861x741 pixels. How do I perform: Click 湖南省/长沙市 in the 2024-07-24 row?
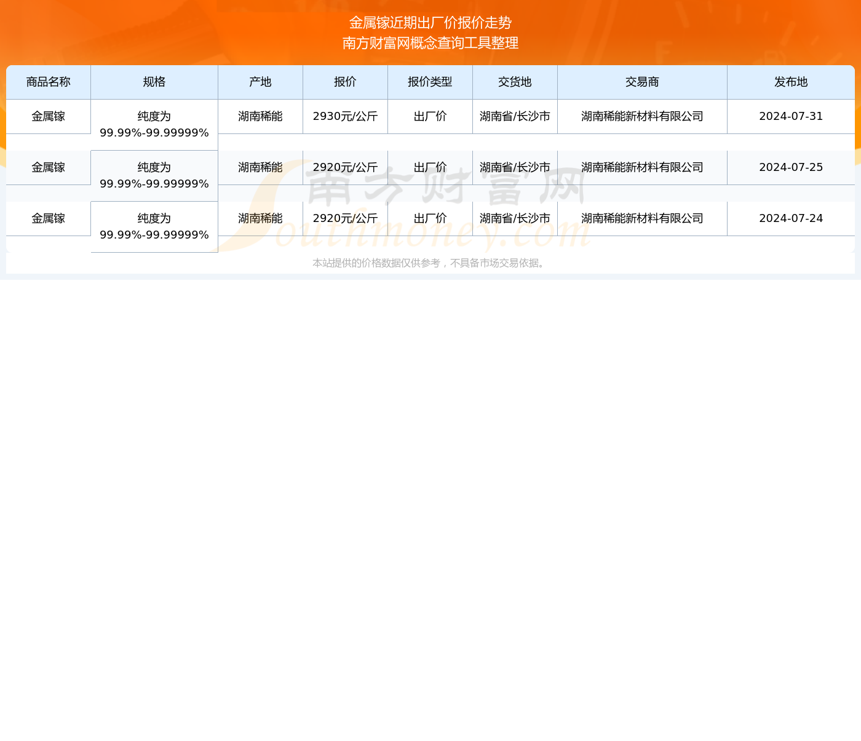pyautogui.click(x=515, y=218)
